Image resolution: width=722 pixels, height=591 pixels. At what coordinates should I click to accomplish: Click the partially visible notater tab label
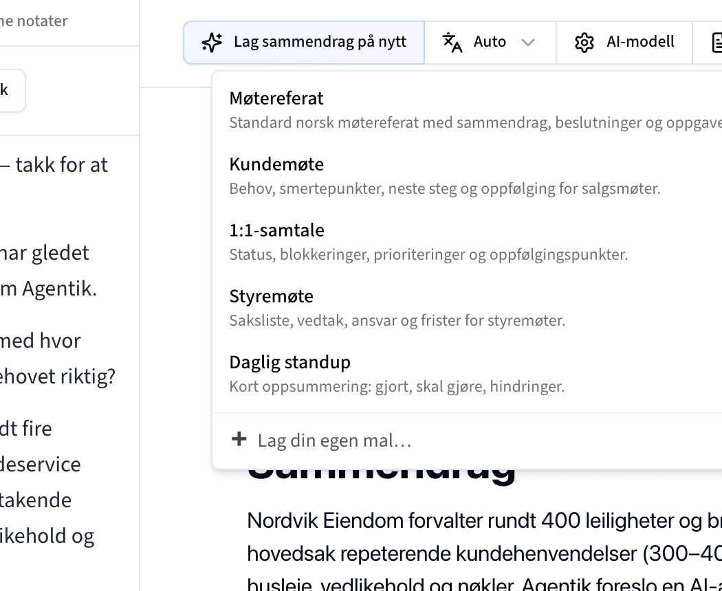pos(34,21)
